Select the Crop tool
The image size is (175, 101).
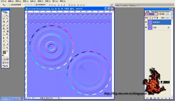coord(4,22)
